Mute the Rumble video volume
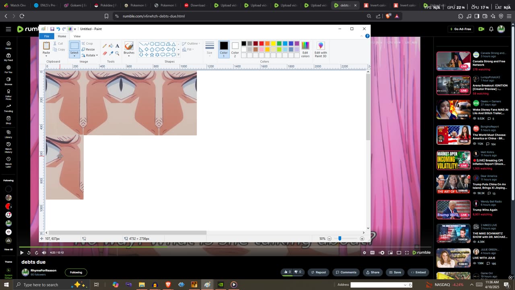The width and height of the screenshot is (515, 290). coord(44,253)
